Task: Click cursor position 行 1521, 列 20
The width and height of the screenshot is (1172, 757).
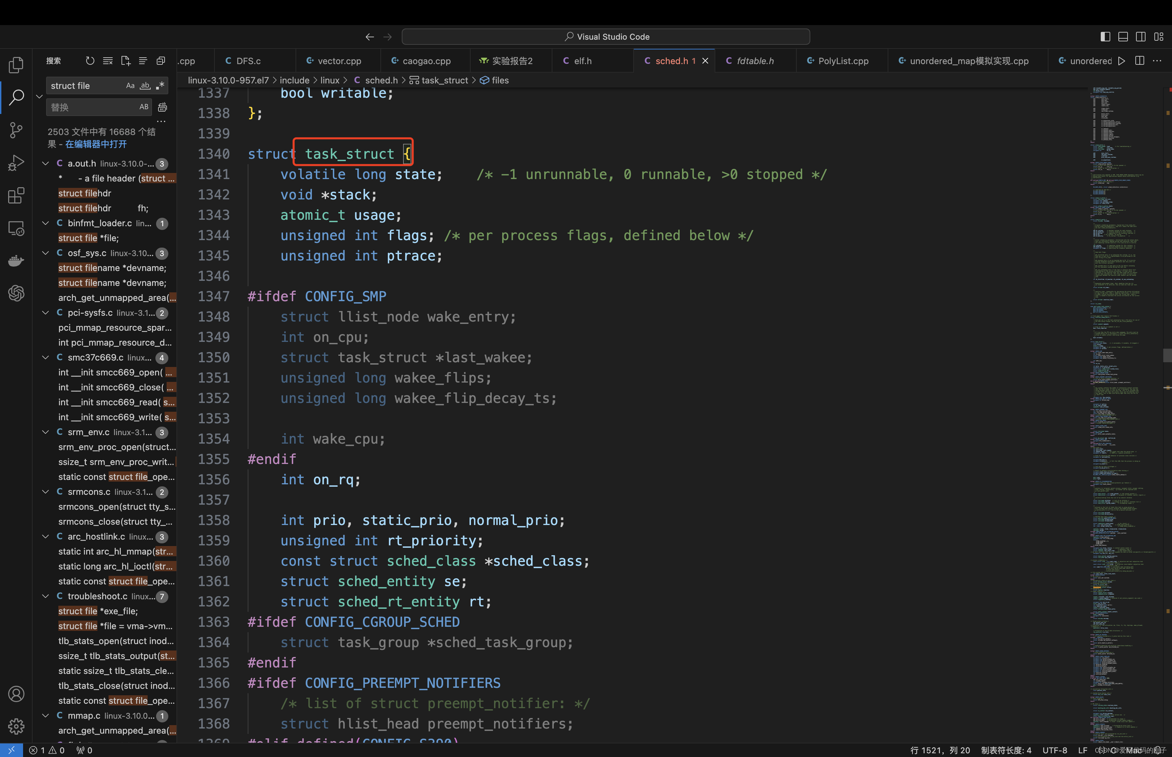Action: tap(940, 750)
